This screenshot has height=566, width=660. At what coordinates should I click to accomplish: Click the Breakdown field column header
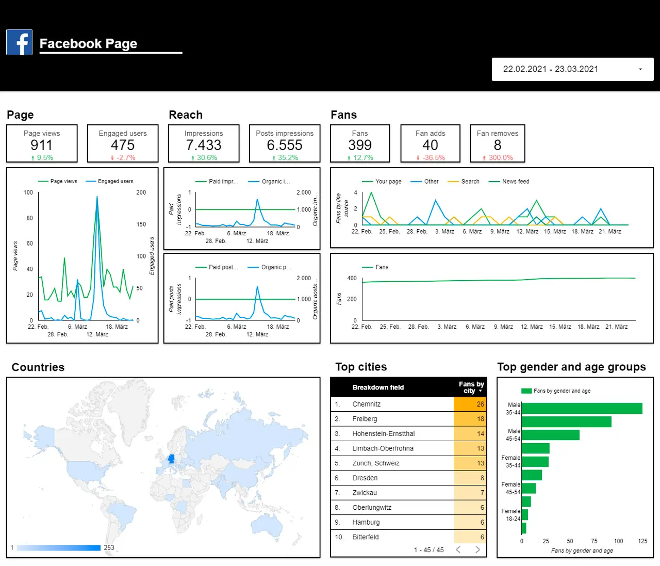378,387
